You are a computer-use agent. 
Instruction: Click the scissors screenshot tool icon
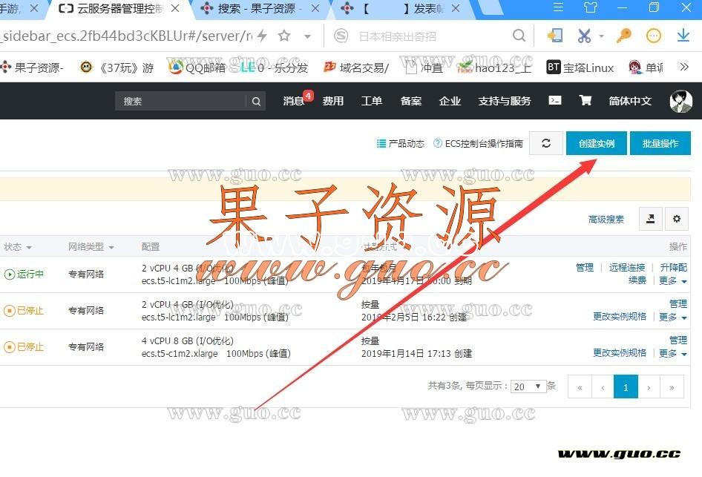[x=585, y=36]
